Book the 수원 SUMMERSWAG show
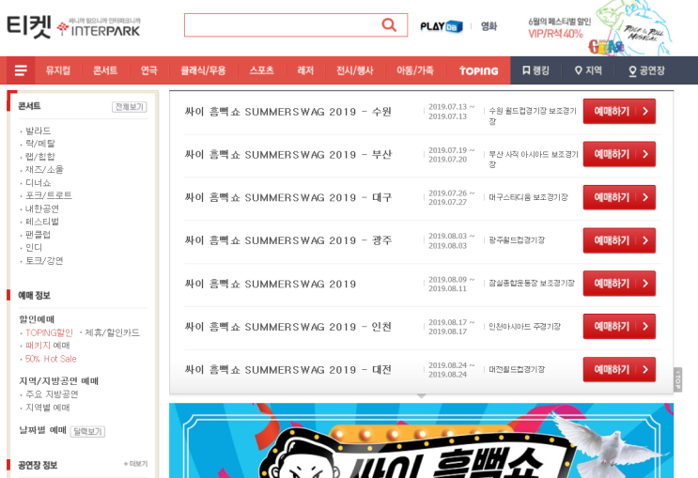 (619, 111)
